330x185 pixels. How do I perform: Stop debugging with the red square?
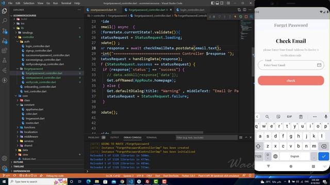246,16
